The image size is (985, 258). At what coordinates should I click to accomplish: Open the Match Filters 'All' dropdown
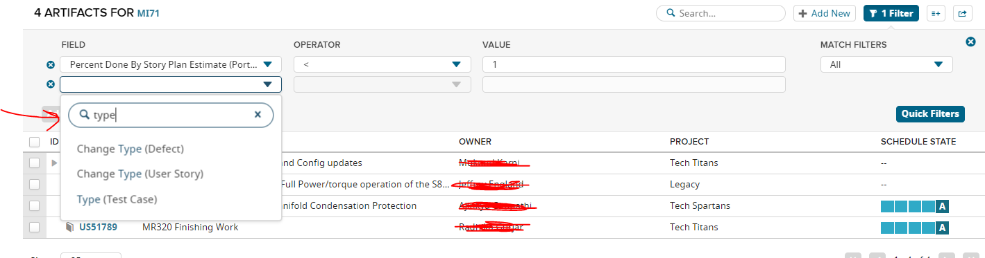pos(886,64)
